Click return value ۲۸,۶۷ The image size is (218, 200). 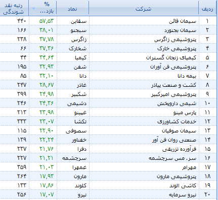[47, 85]
